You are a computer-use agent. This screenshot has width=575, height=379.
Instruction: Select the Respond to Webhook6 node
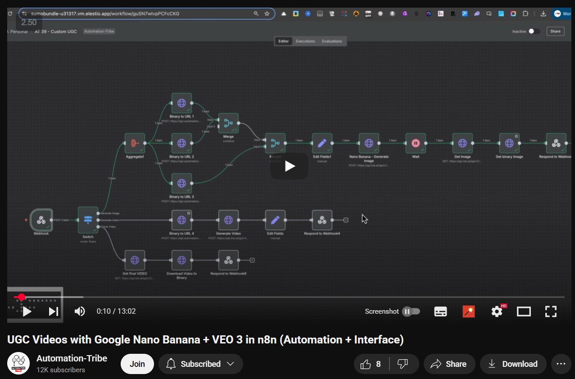228,260
